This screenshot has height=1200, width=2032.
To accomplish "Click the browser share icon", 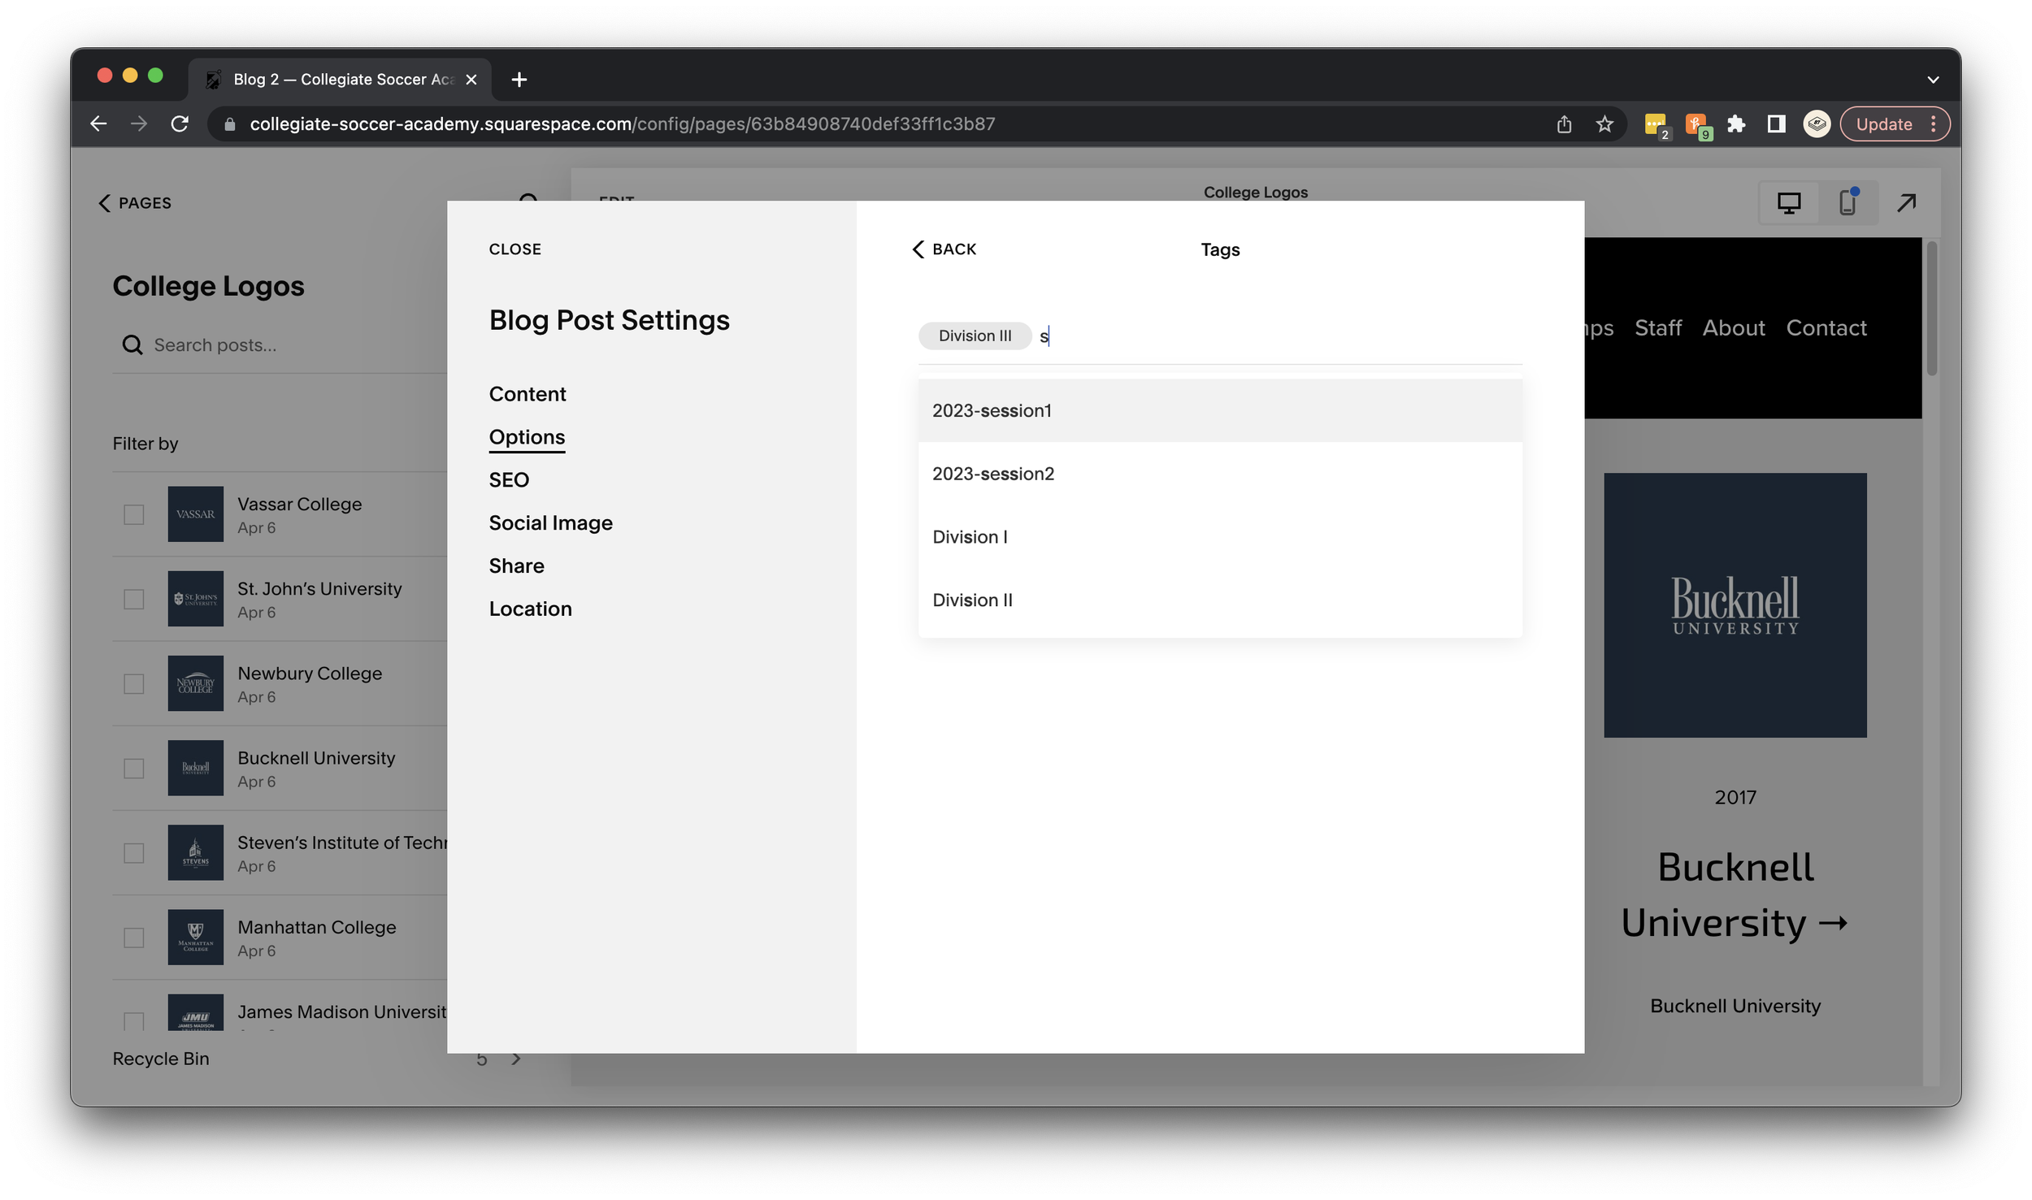I will 1564,124.
